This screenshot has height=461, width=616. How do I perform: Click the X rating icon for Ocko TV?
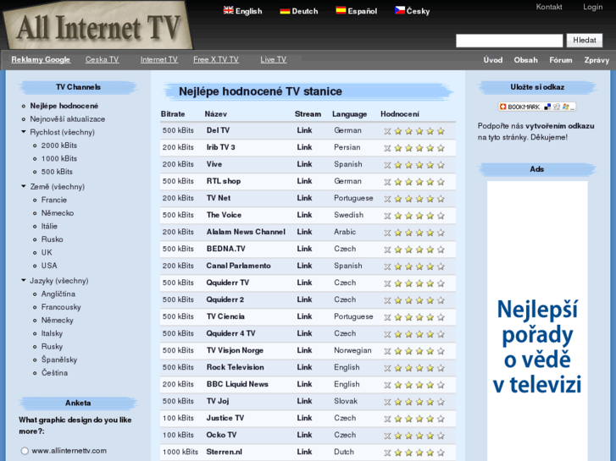tap(387, 436)
